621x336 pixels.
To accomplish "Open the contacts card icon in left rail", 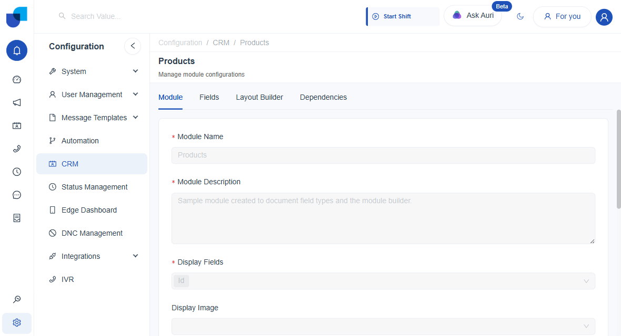I will (x=17, y=125).
